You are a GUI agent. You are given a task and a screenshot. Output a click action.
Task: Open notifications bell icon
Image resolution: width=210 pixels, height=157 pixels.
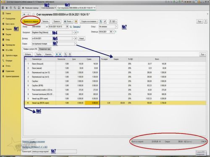point(19,8)
